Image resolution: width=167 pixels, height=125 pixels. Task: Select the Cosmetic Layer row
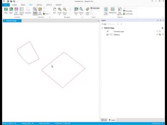pos(132,31)
